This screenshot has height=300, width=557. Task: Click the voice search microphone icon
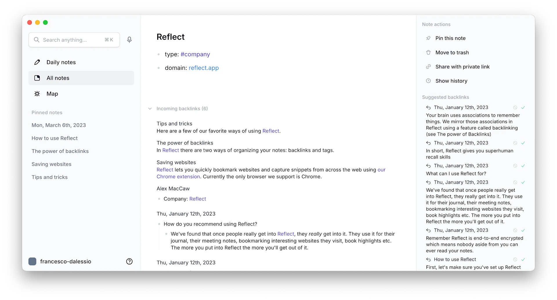pos(129,40)
